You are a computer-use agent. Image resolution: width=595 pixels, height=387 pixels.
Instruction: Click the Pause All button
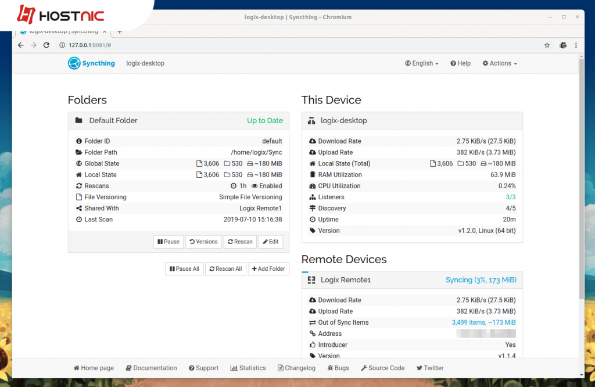click(184, 268)
